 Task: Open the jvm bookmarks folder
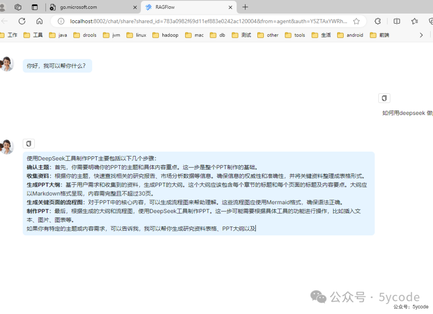pos(111,35)
